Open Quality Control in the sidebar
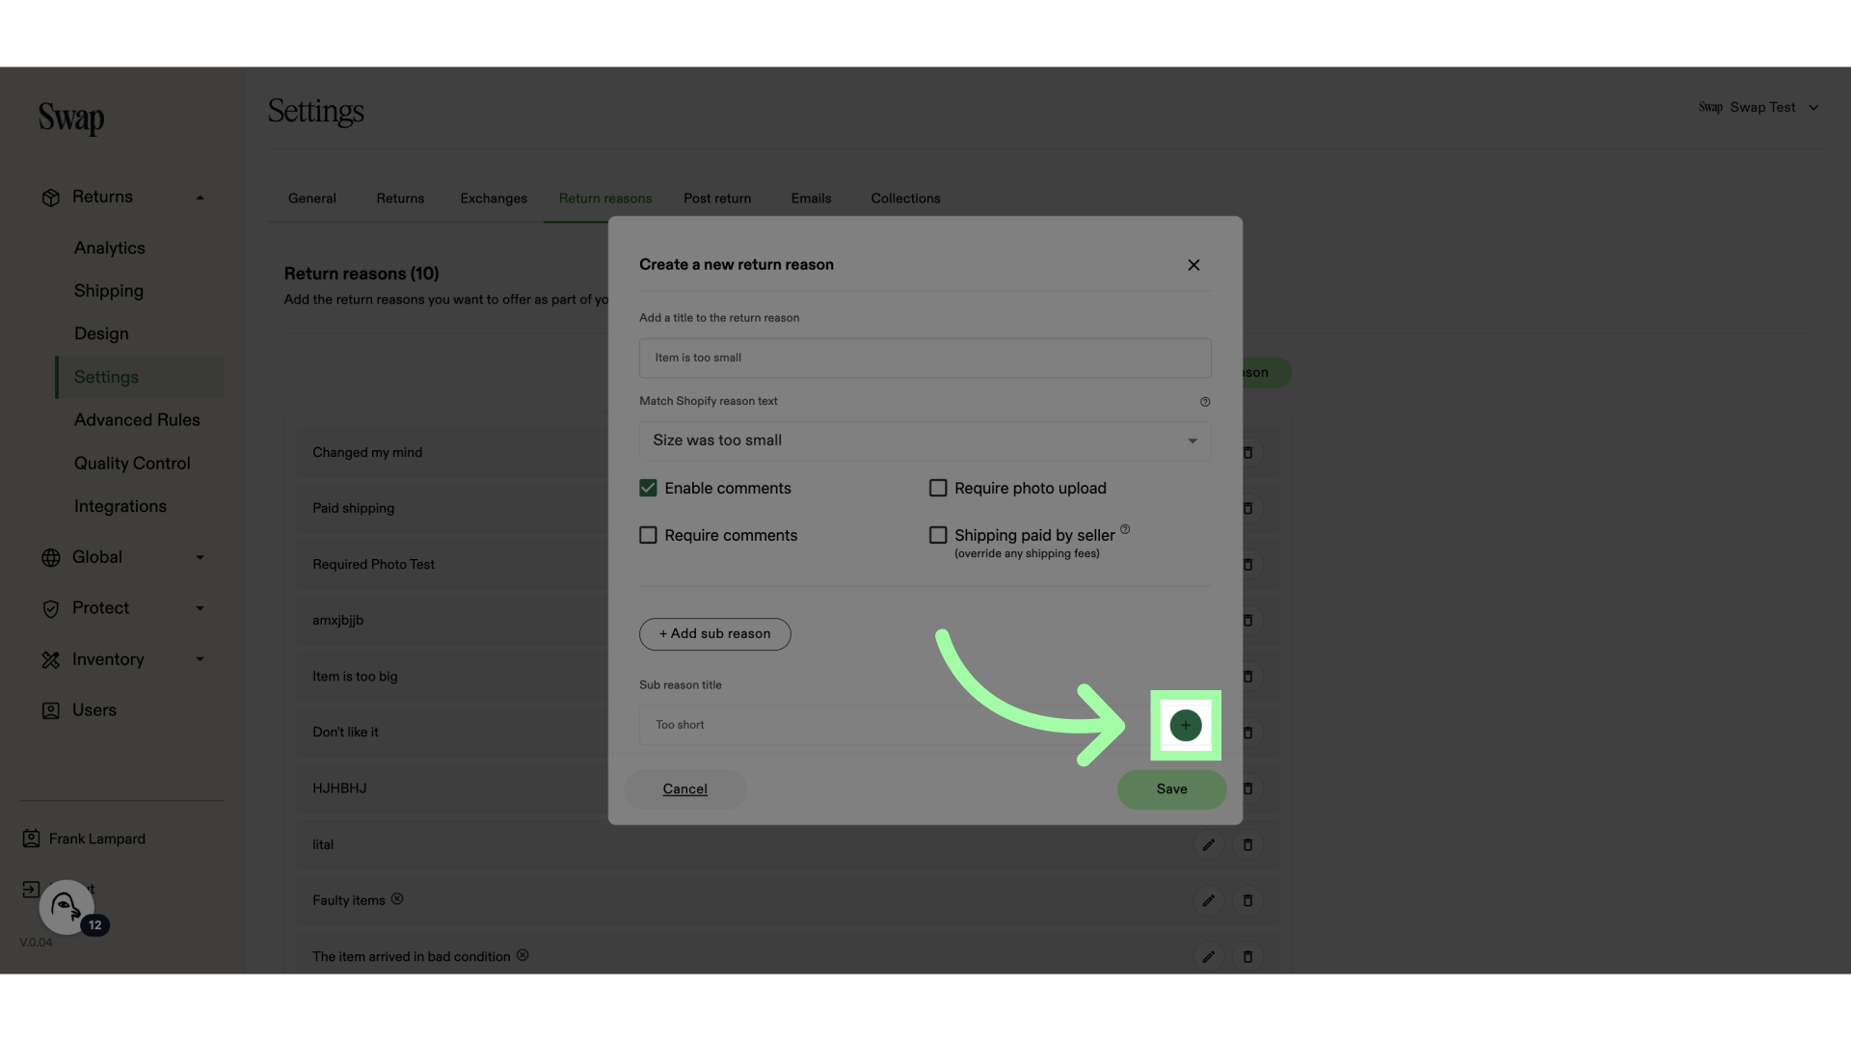The height and width of the screenshot is (1041, 1851). click(x=132, y=465)
